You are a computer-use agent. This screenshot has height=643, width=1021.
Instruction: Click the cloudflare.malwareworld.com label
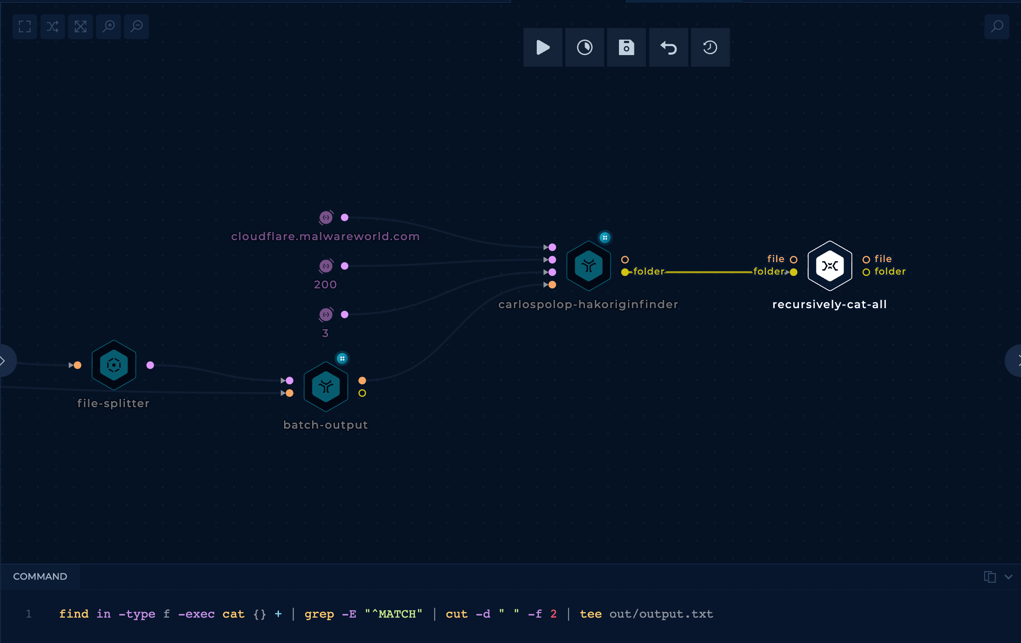click(x=325, y=236)
